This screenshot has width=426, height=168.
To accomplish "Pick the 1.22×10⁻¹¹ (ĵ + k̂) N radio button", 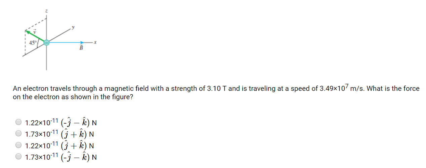I will point(19,145).
